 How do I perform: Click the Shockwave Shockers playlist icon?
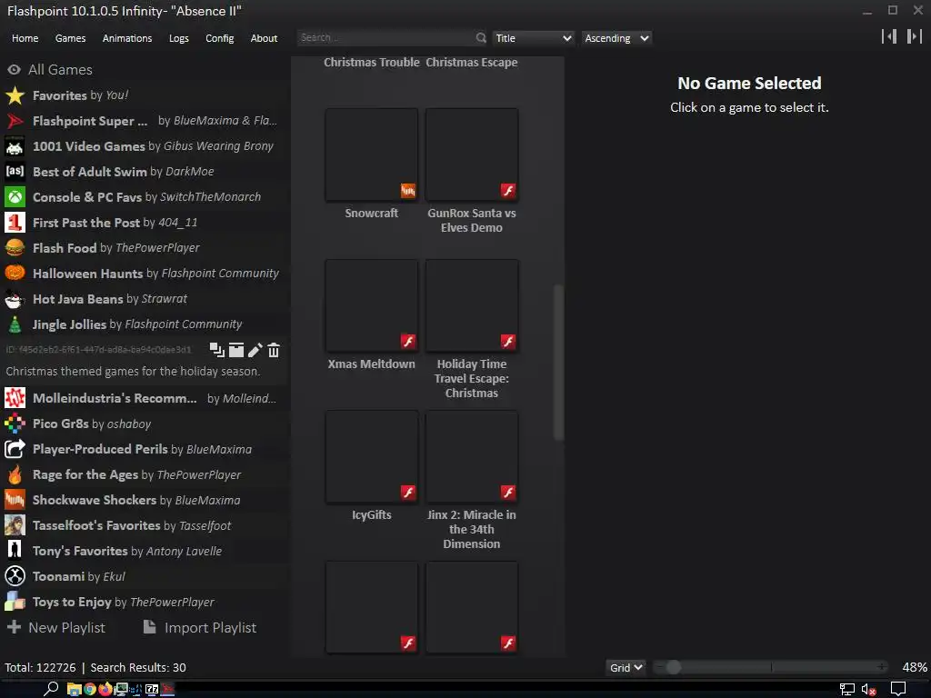pos(15,500)
